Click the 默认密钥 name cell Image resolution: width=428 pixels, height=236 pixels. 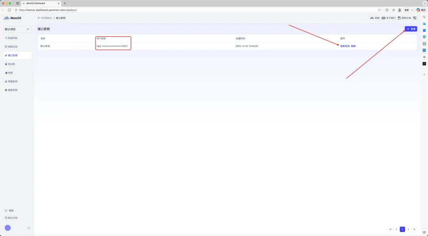(45, 46)
